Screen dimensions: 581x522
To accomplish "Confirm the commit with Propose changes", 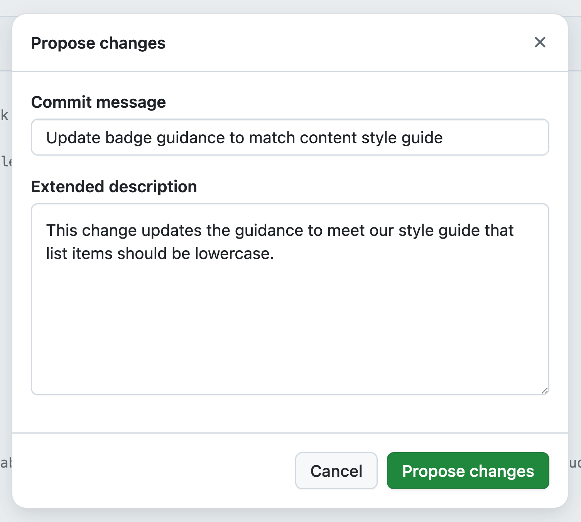I will click(468, 471).
